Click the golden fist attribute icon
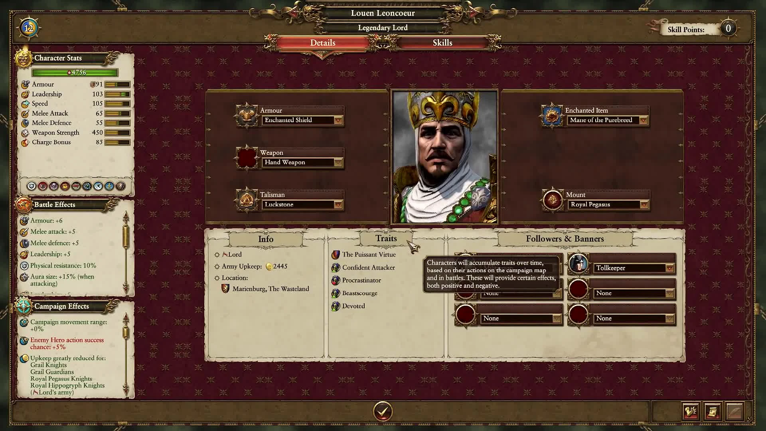The image size is (766, 431). click(x=65, y=186)
